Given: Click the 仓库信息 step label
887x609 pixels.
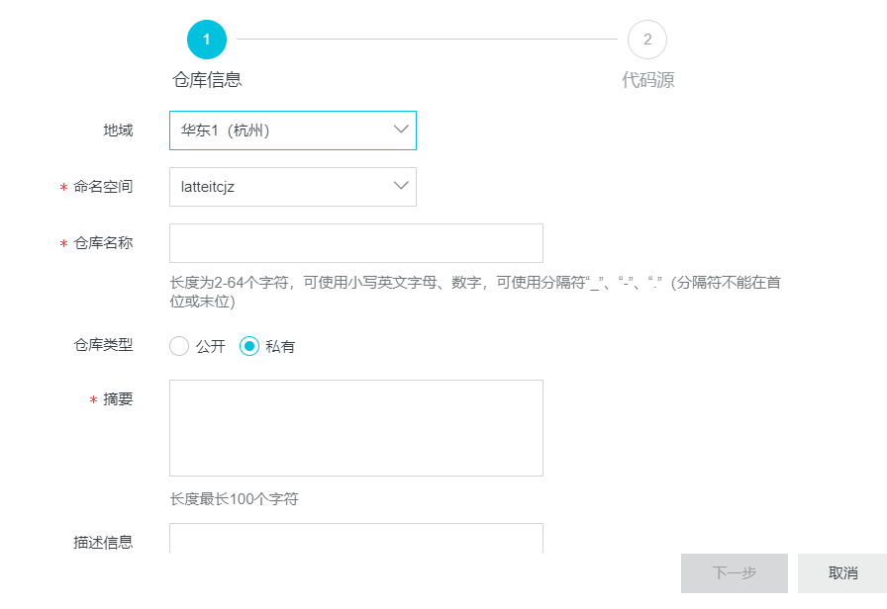Looking at the screenshot, I should (x=206, y=80).
